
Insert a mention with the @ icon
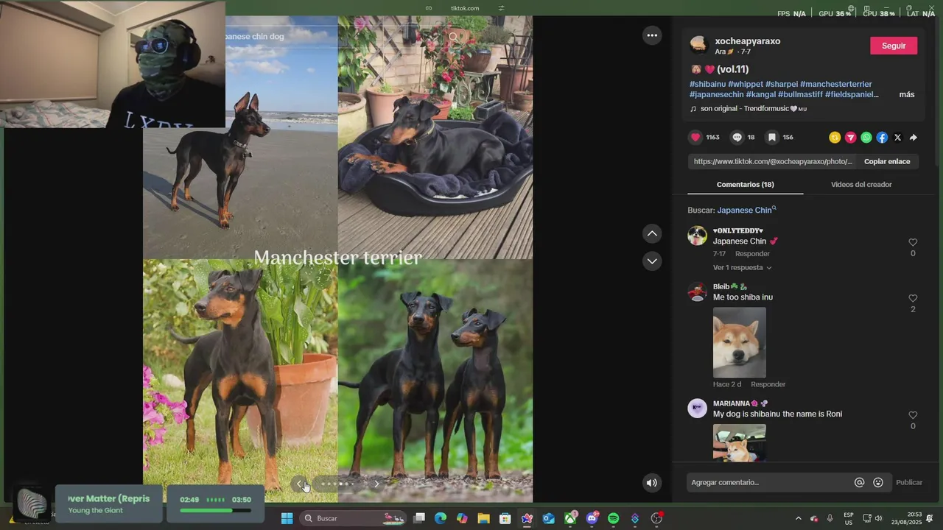coord(859,483)
